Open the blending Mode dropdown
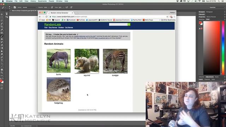This screenshot has width=226, height=127. click(x=30, y=7)
